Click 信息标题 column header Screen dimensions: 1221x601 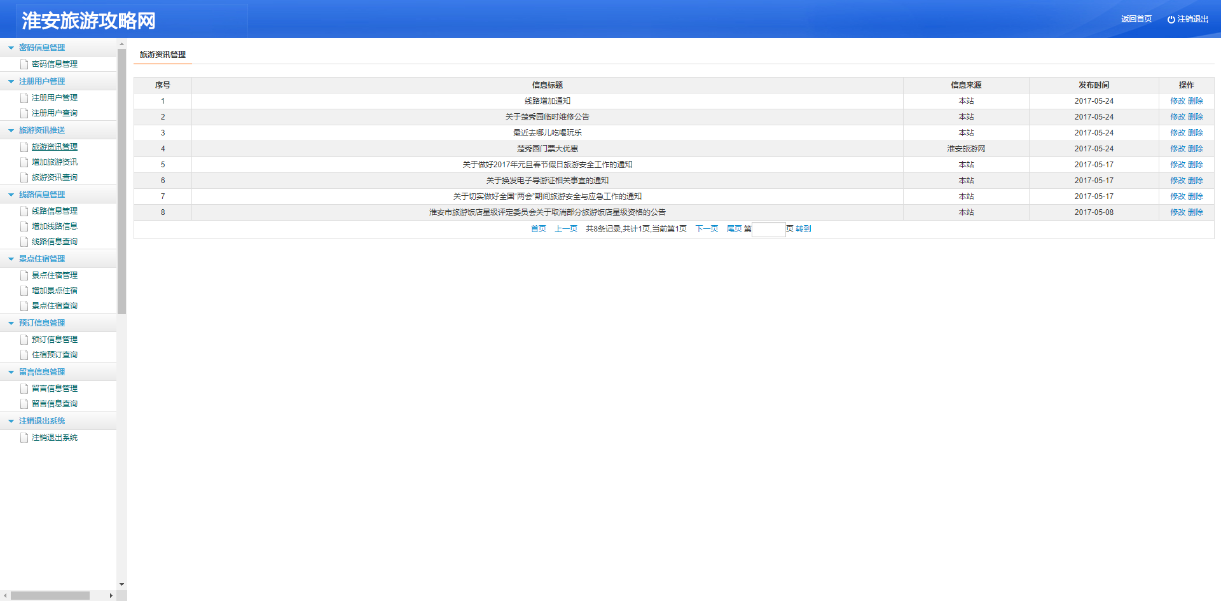(548, 85)
